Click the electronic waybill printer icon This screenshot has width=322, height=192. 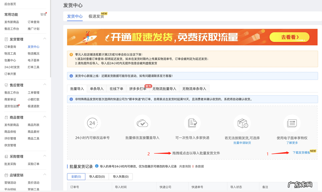pyautogui.click(x=292, y=123)
